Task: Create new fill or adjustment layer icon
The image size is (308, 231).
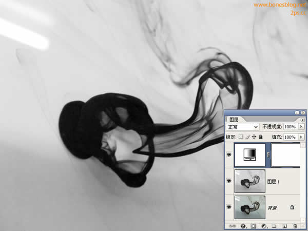Action: coord(264,226)
